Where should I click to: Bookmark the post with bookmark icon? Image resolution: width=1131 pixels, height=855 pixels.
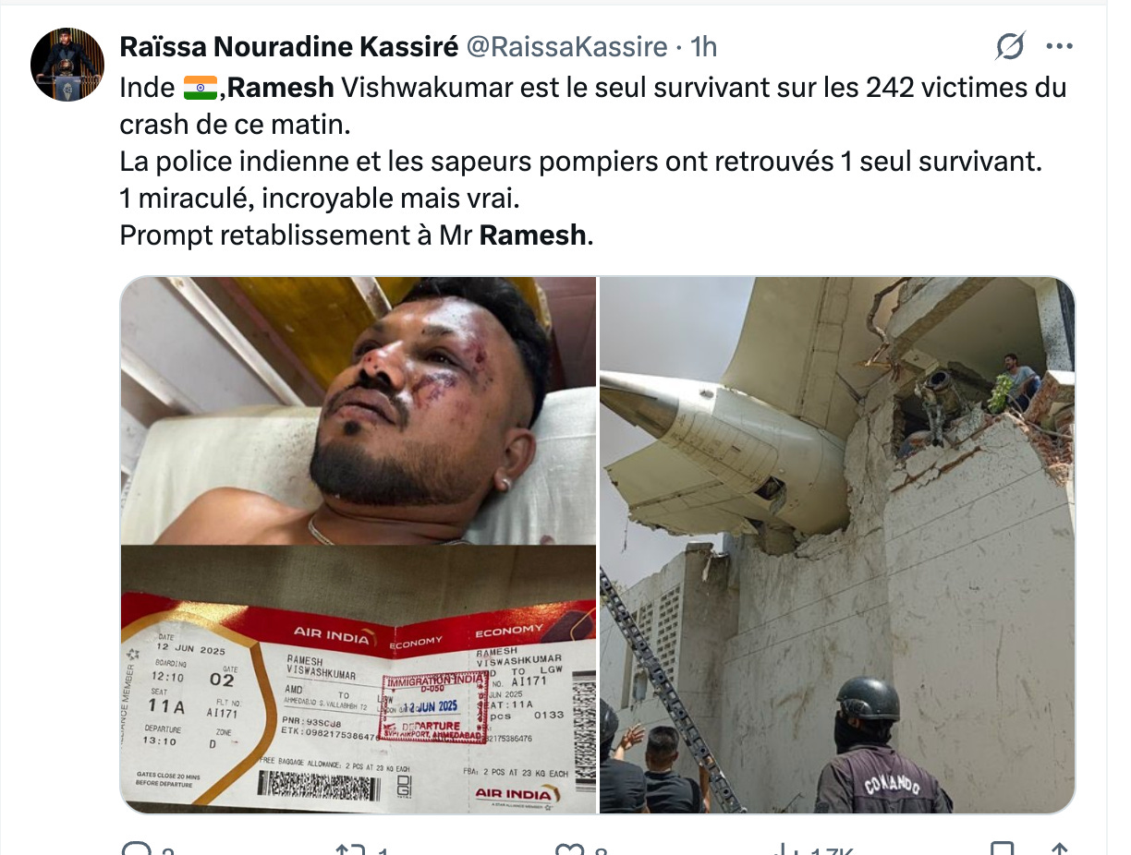coord(1002,849)
